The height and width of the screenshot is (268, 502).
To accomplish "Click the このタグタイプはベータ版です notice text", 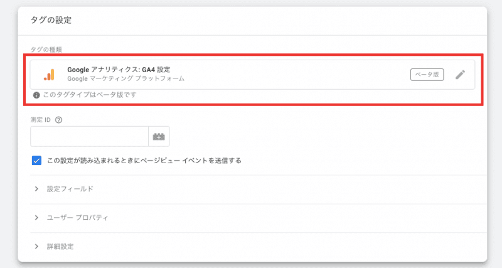I will tap(90, 95).
